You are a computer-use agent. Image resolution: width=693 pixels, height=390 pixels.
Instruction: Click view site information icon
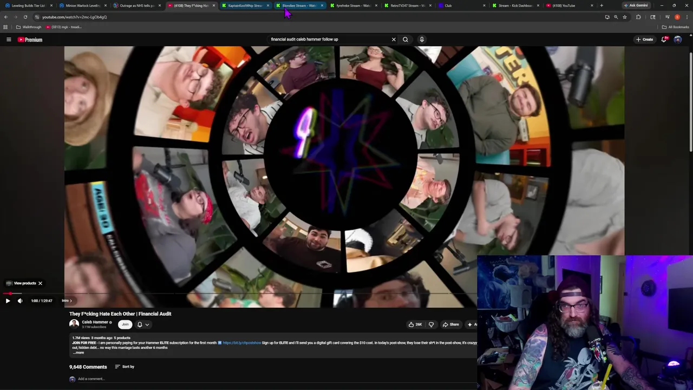37,17
